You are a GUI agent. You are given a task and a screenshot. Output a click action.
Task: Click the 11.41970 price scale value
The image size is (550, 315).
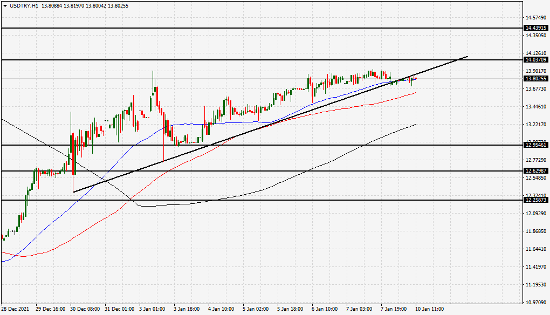tap(536, 267)
